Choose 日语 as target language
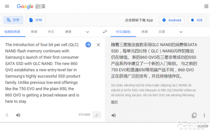Image resolution: width=210 pixels, height=132 pixels. coord(162,32)
